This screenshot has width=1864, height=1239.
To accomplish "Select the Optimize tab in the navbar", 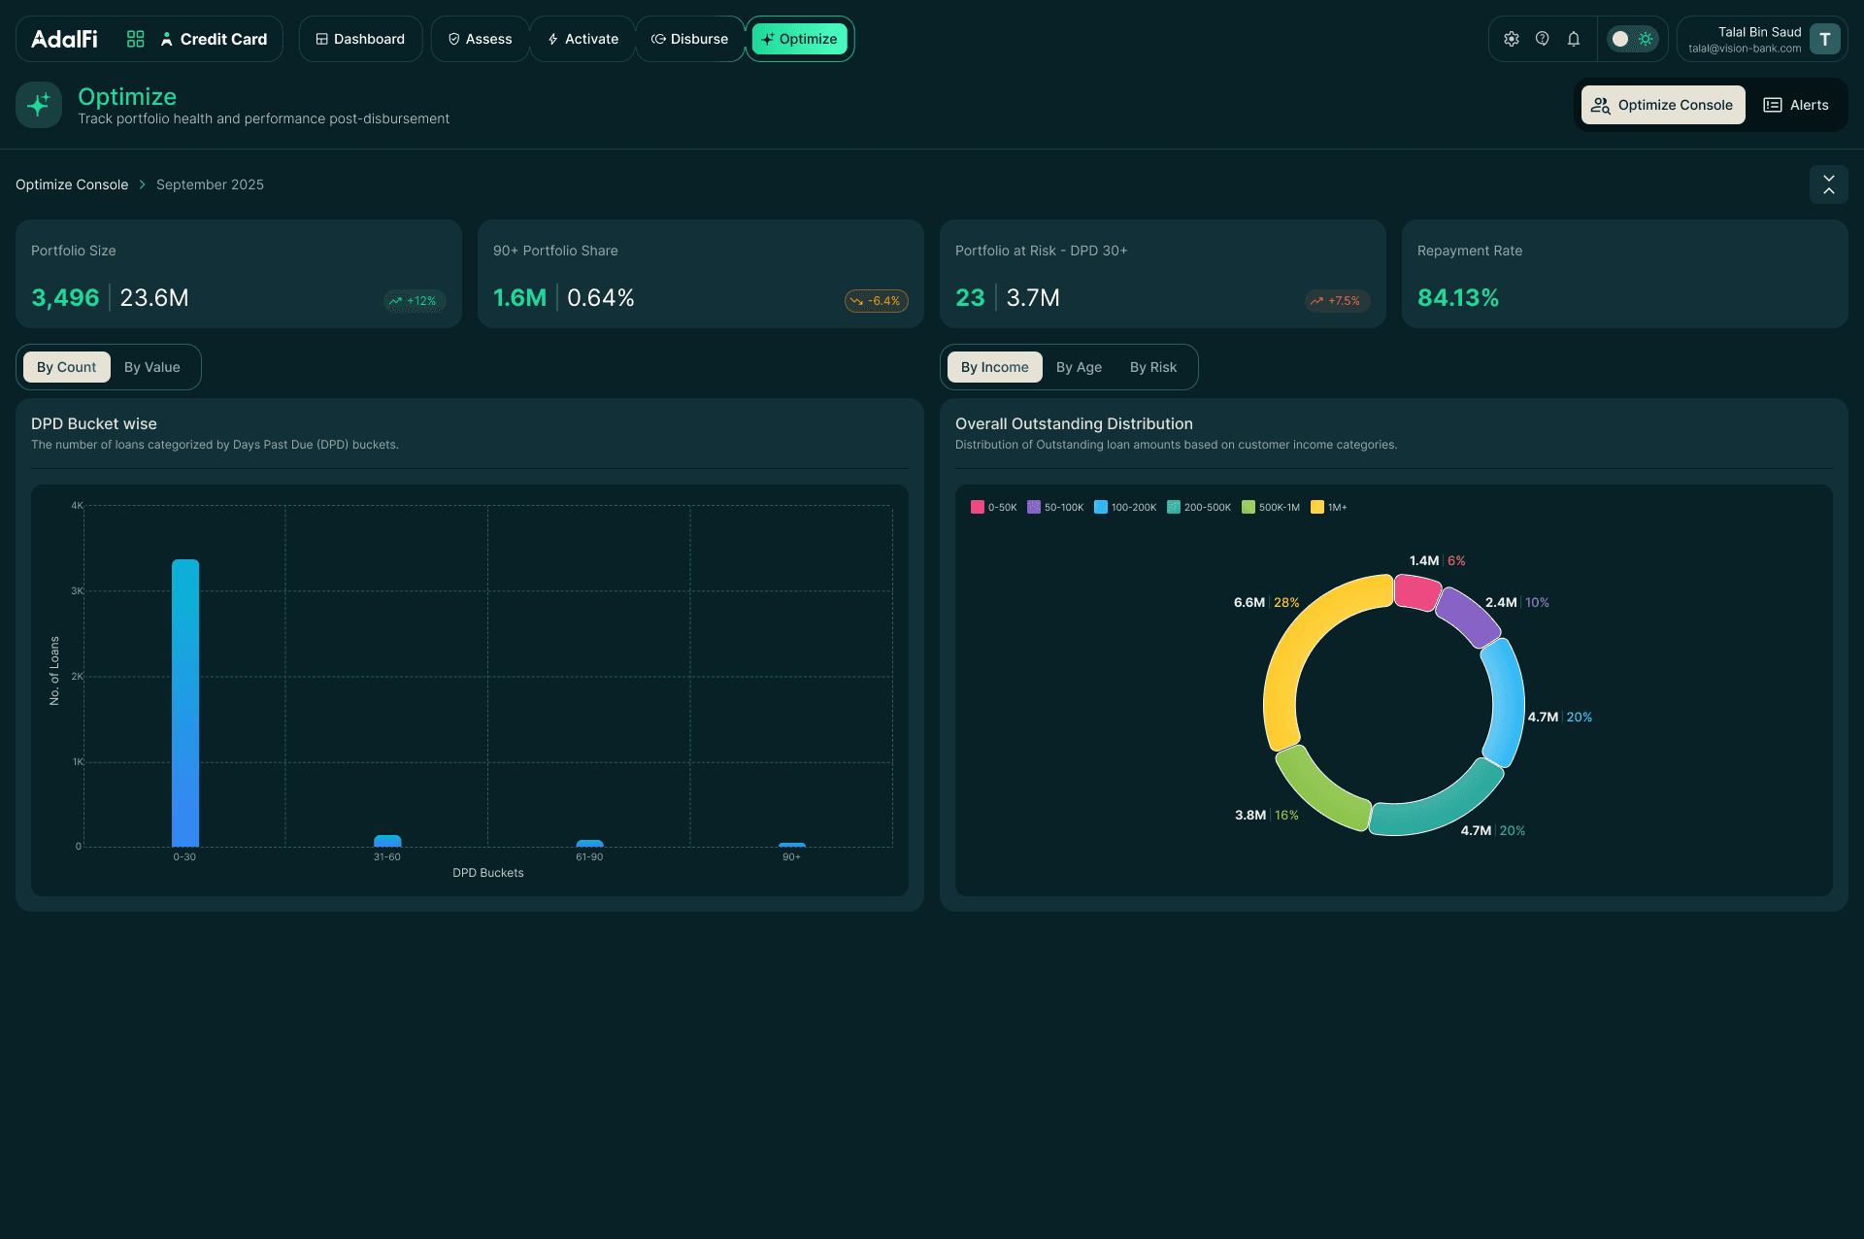I will point(799,39).
